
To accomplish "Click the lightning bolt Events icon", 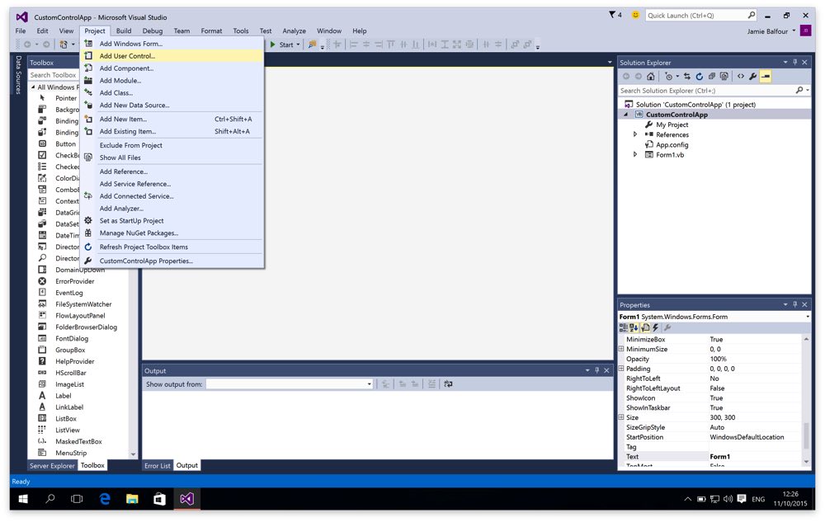I will (656, 327).
